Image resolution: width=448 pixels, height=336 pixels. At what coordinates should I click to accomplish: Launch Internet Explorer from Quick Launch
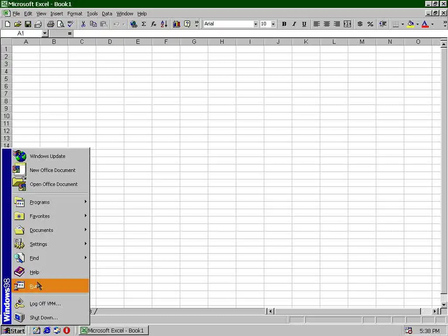47,330
